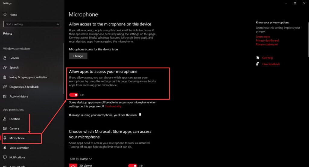The height and width of the screenshot is (167, 309).
Task: Select Camera permission icon
Action: click(x=5, y=128)
